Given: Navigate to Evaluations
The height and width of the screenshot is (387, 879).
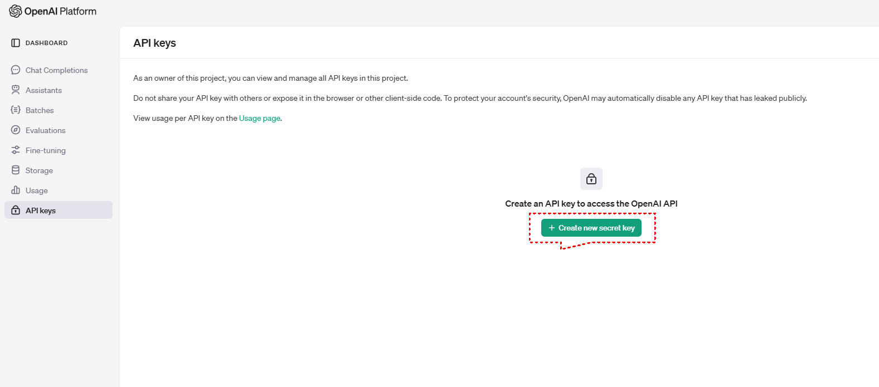Looking at the screenshot, I should point(59,130).
